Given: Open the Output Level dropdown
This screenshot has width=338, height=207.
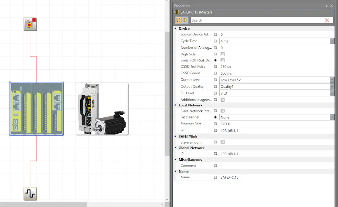Looking at the screenshot, I should 332,80.
